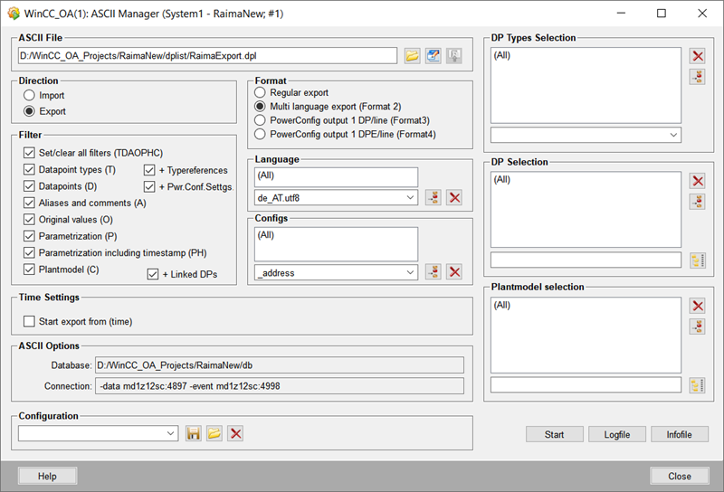Click the folder icon to browse ASCII file
This screenshot has width=724, height=492.
[x=412, y=56]
